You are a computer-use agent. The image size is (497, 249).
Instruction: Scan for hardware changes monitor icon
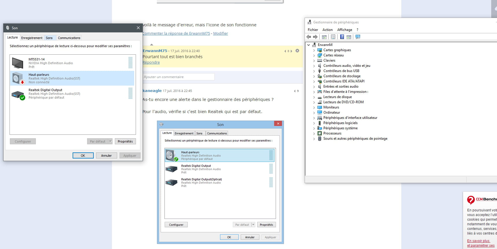(x=358, y=37)
